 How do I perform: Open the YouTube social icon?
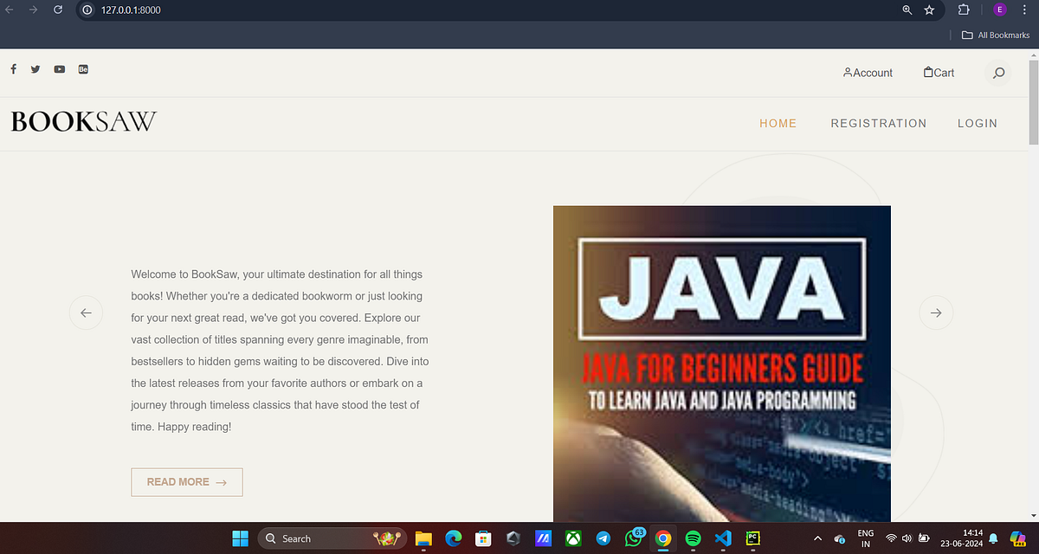(59, 69)
